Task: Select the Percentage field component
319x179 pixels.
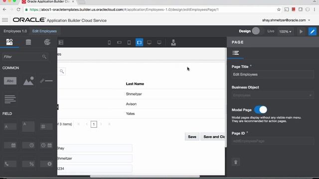Action: [x=28, y=164]
